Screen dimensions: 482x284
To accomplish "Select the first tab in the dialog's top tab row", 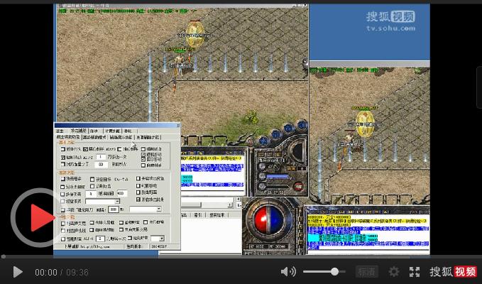I will click(x=60, y=131).
